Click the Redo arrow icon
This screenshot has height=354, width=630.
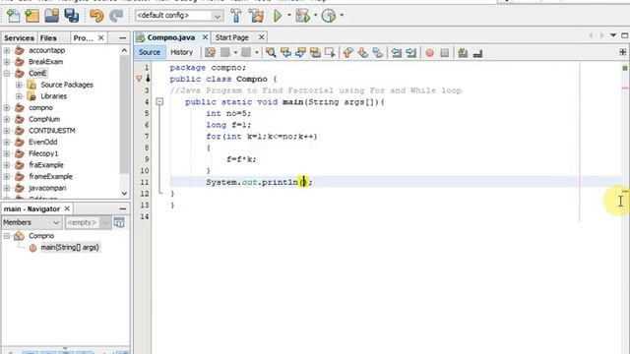tap(116, 16)
